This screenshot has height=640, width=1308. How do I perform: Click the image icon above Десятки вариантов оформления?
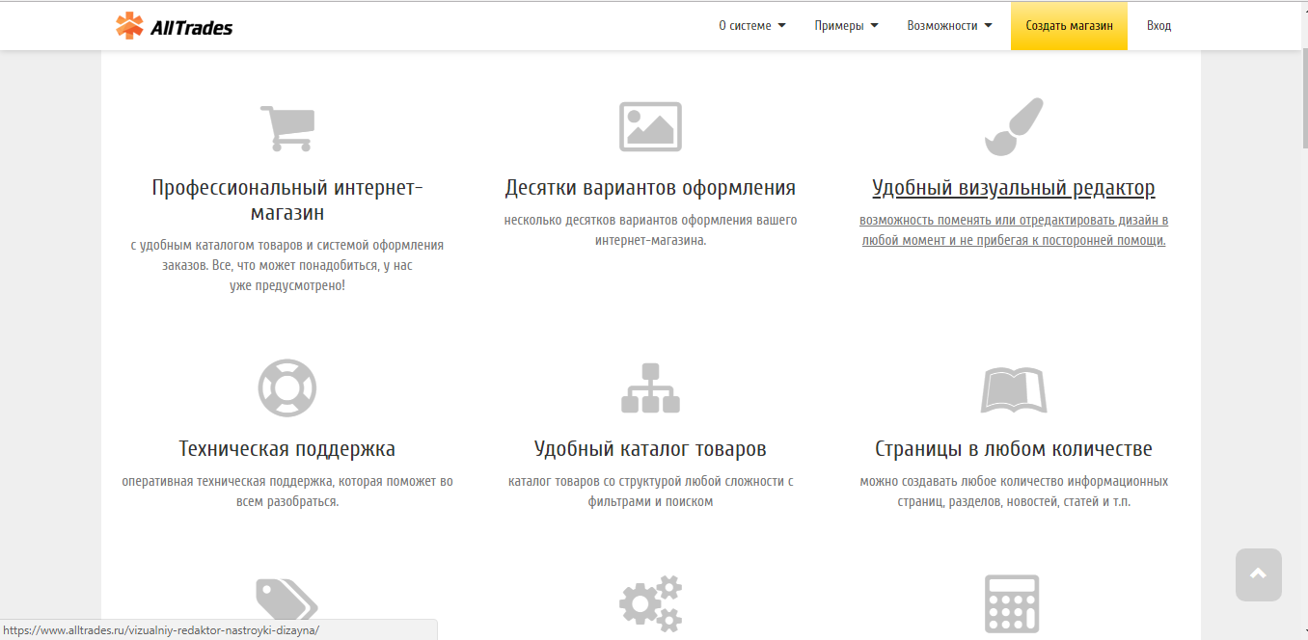tap(651, 126)
